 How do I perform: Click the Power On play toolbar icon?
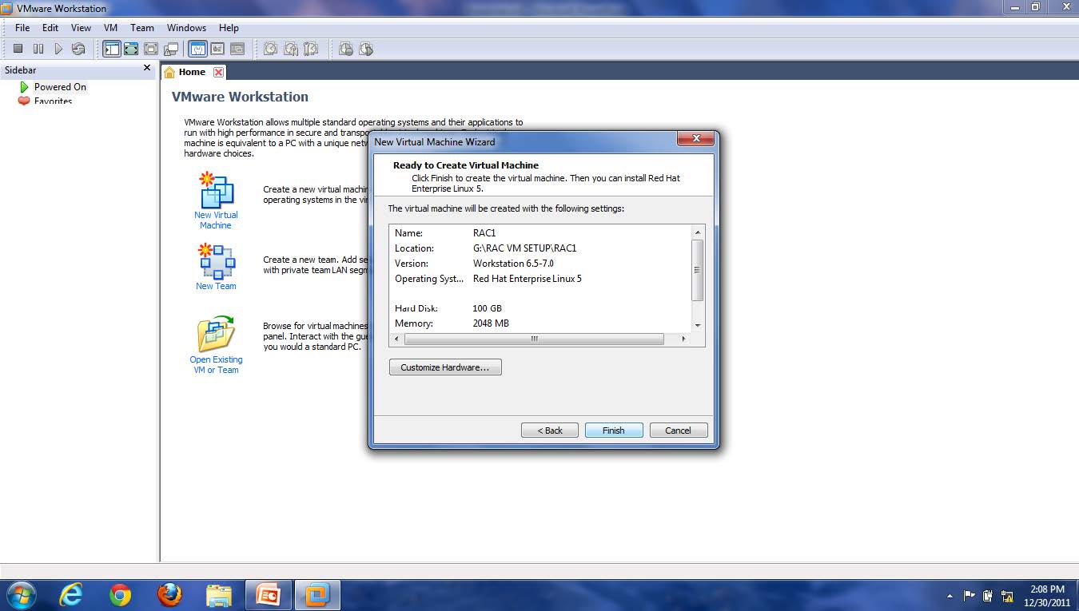click(x=58, y=49)
